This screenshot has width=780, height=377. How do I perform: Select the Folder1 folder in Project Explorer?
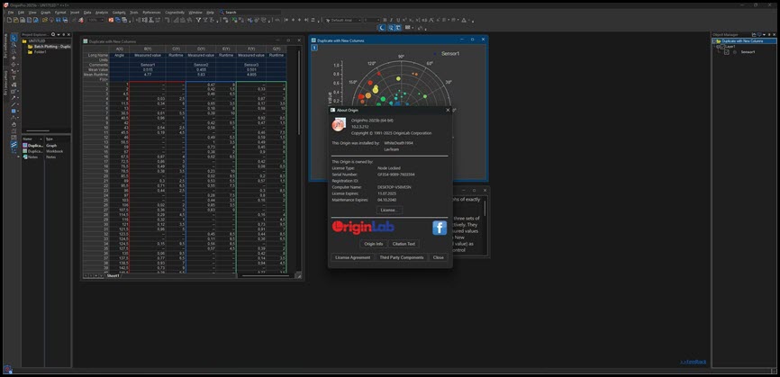40,51
